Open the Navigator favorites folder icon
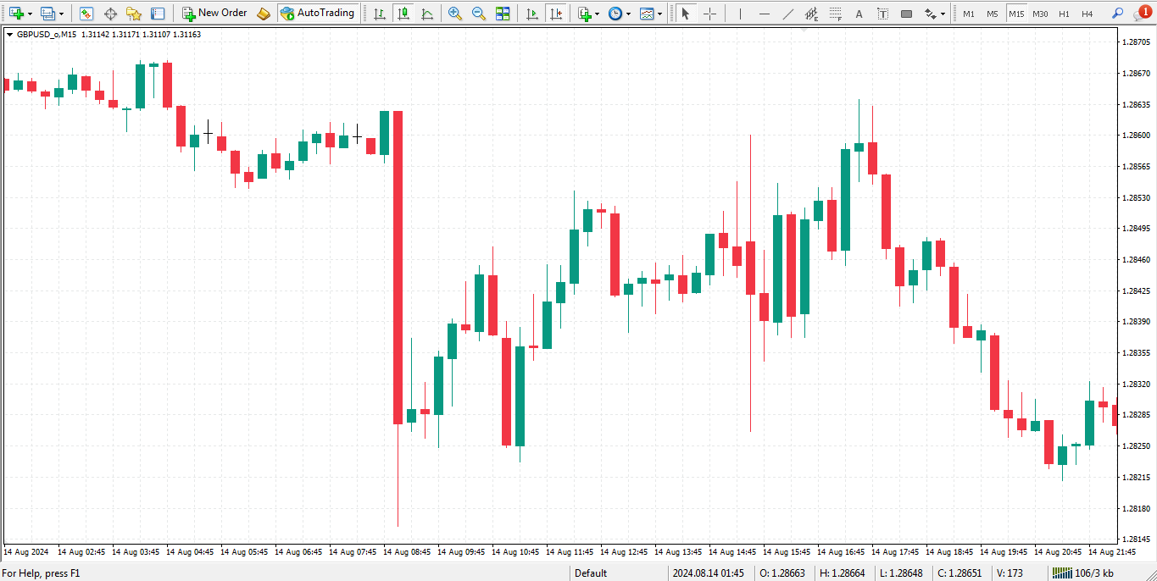The image size is (1157, 581). pos(134,14)
